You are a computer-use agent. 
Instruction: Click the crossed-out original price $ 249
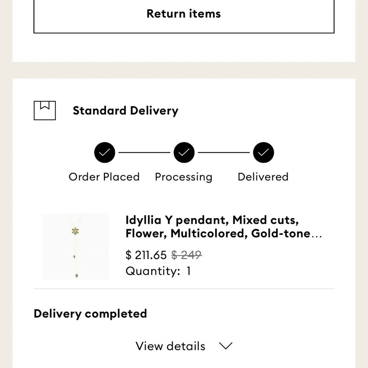click(187, 255)
